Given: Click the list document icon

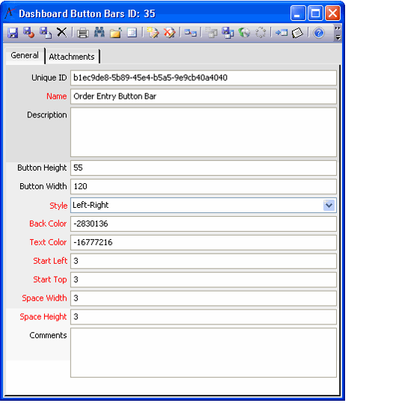Looking at the screenshot, I should pyautogui.click(x=132, y=33).
